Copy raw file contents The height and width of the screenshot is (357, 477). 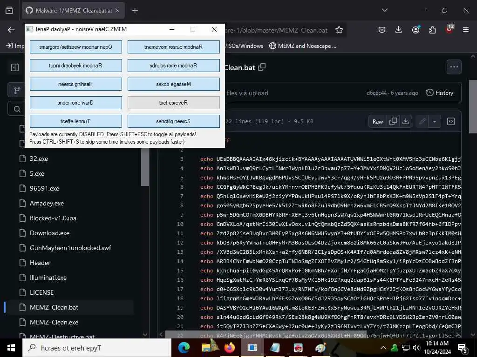393,121
